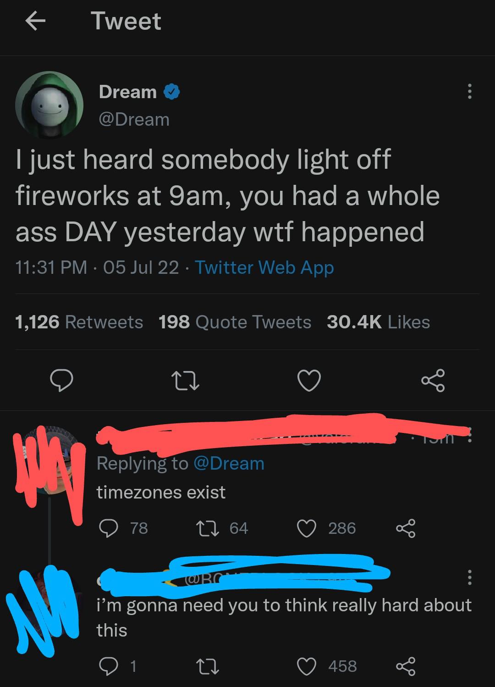Open more options for the second reply

pyautogui.click(x=469, y=577)
